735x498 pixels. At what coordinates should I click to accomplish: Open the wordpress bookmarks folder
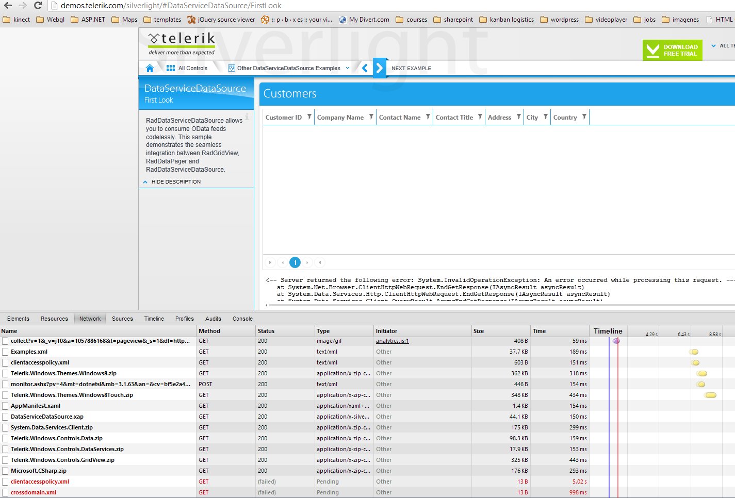[x=559, y=20]
